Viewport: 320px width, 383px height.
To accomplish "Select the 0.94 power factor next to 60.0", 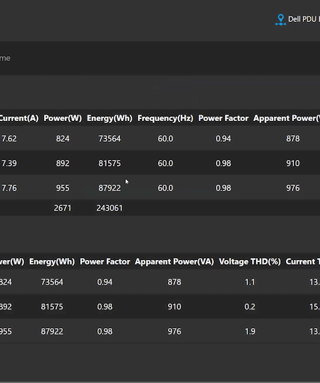I will [223, 139].
